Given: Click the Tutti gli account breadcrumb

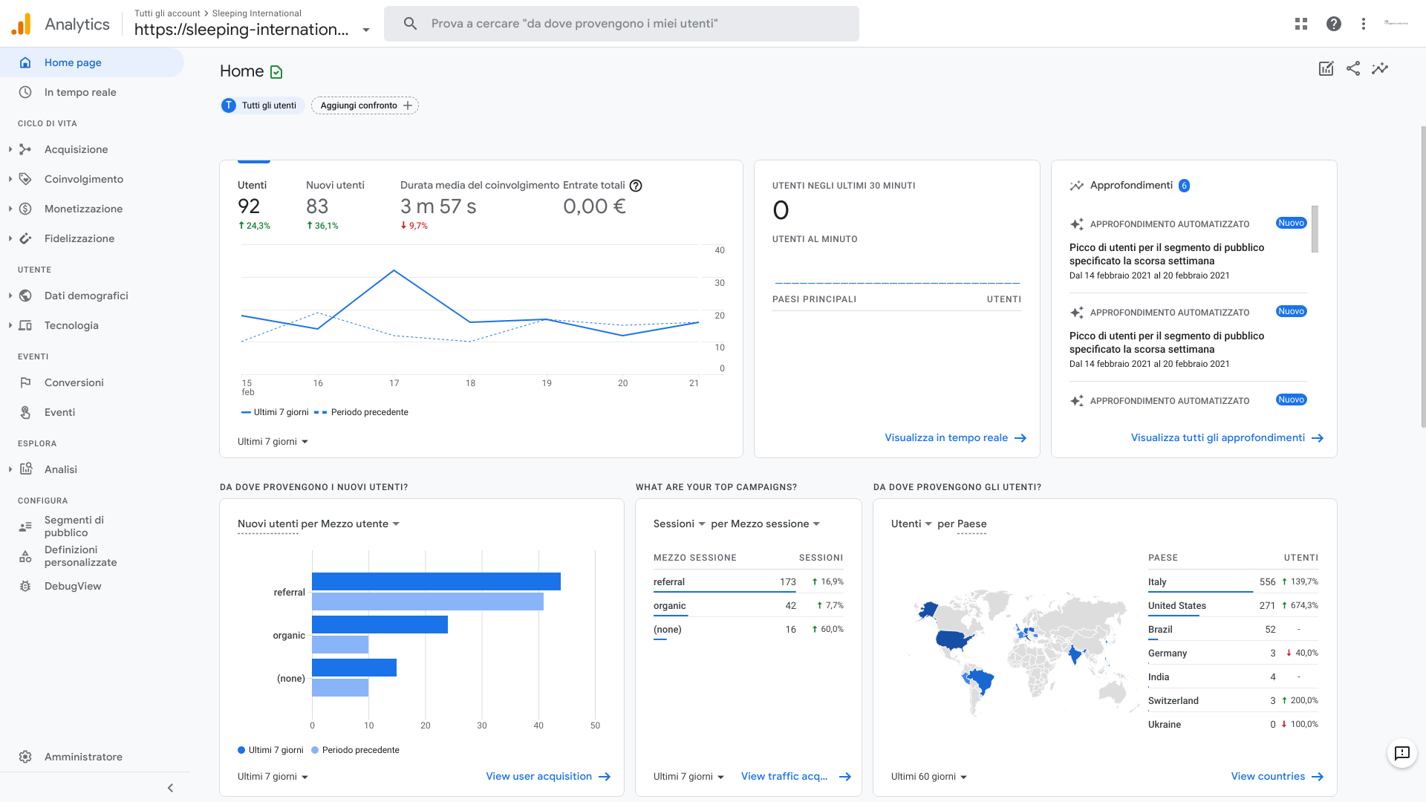Looking at the screenshot, I should (x=167, y=13).
